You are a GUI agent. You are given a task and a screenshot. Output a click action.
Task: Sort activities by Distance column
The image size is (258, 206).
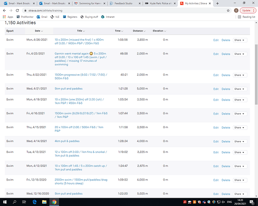pyautogui.click(x=139, y=31)
